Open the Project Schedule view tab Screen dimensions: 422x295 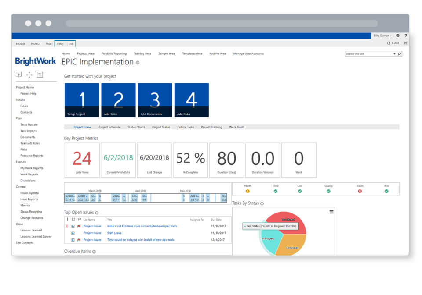109,127
